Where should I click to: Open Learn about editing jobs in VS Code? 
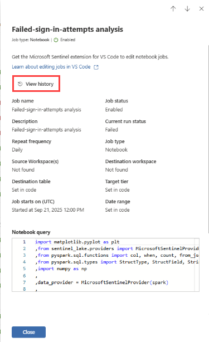point(51,67)
